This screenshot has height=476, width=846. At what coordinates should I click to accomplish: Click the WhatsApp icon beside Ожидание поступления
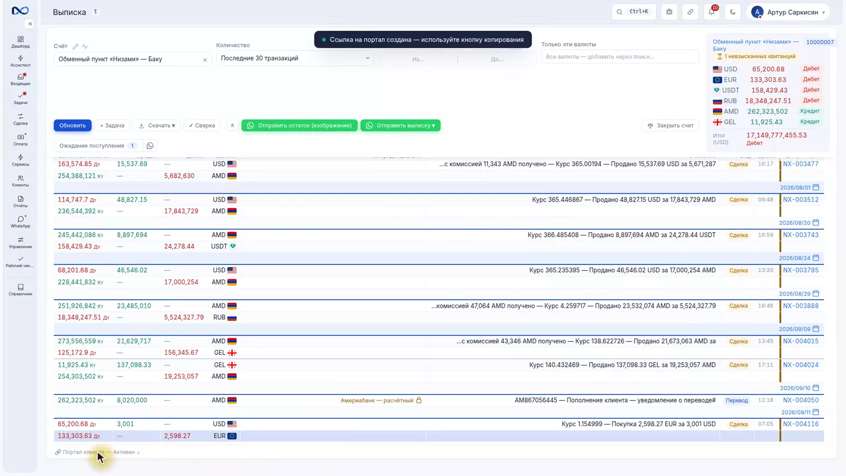(x=150, y=145)
